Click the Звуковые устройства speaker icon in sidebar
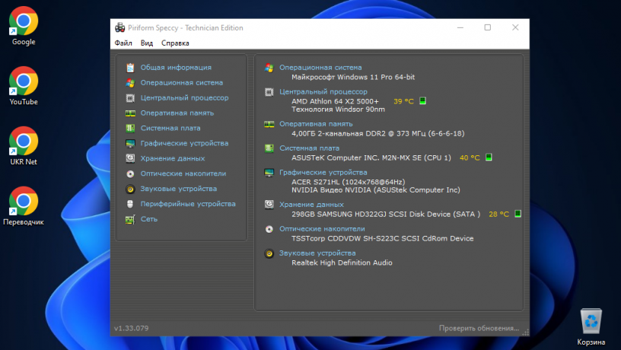The image size is (621, 350). click(x=130, y=189)
